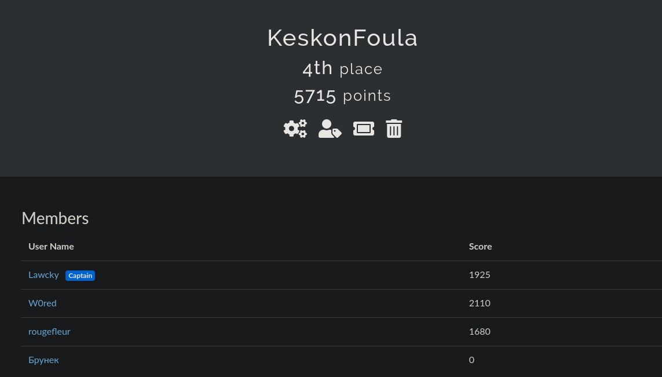Delete team using the trash icon
This screenshot has height=377, width=662.
tap(394, 129)
